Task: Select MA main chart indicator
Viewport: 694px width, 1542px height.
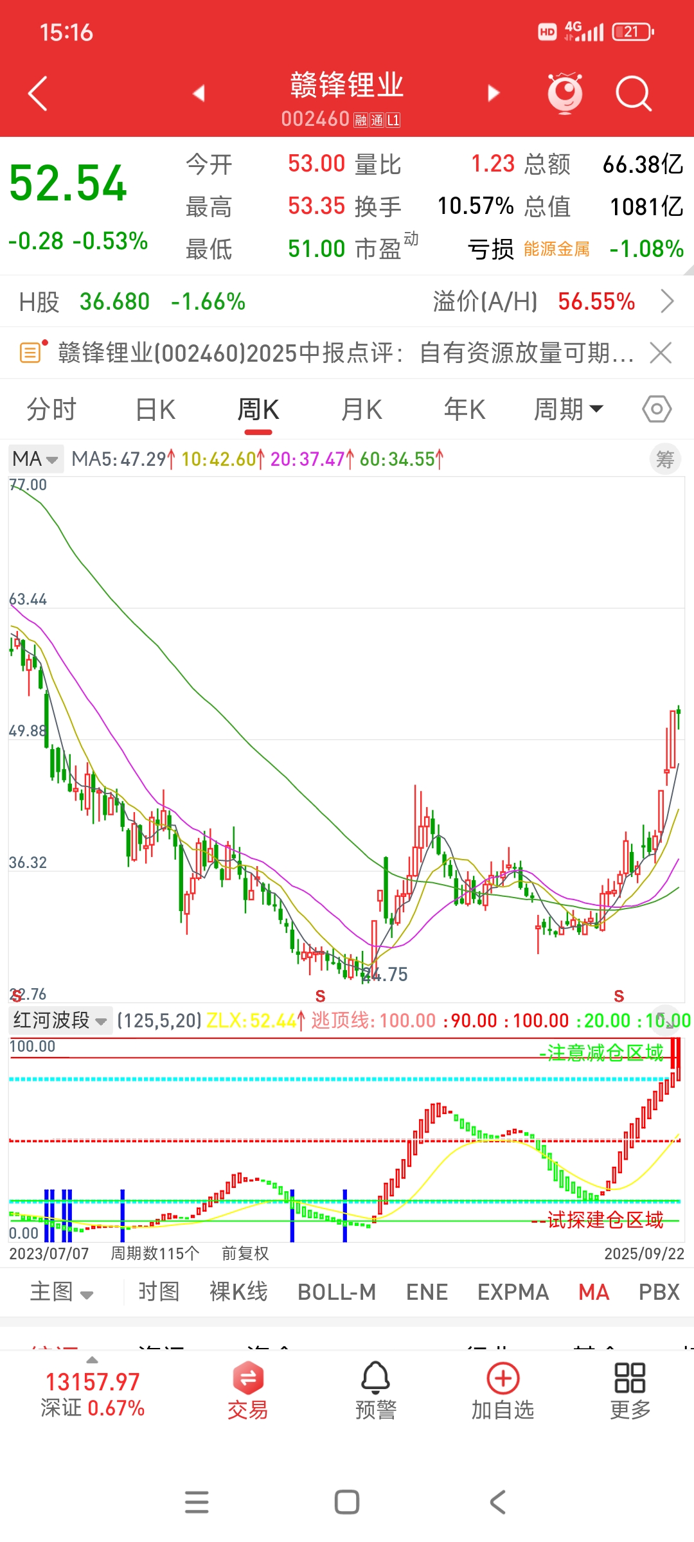Action: point(594,1292)
